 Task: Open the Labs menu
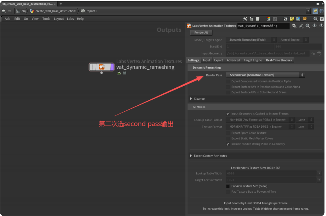pyautogui.click(x=70, y=19)
